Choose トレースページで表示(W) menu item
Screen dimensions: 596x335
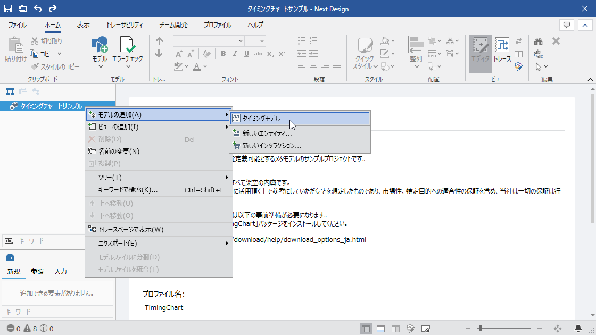point(159,229)
